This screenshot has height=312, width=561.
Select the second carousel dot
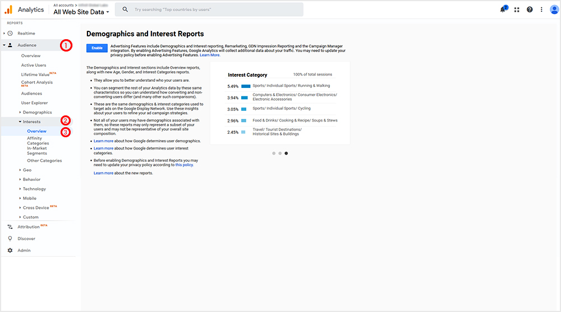pos(279,153)
